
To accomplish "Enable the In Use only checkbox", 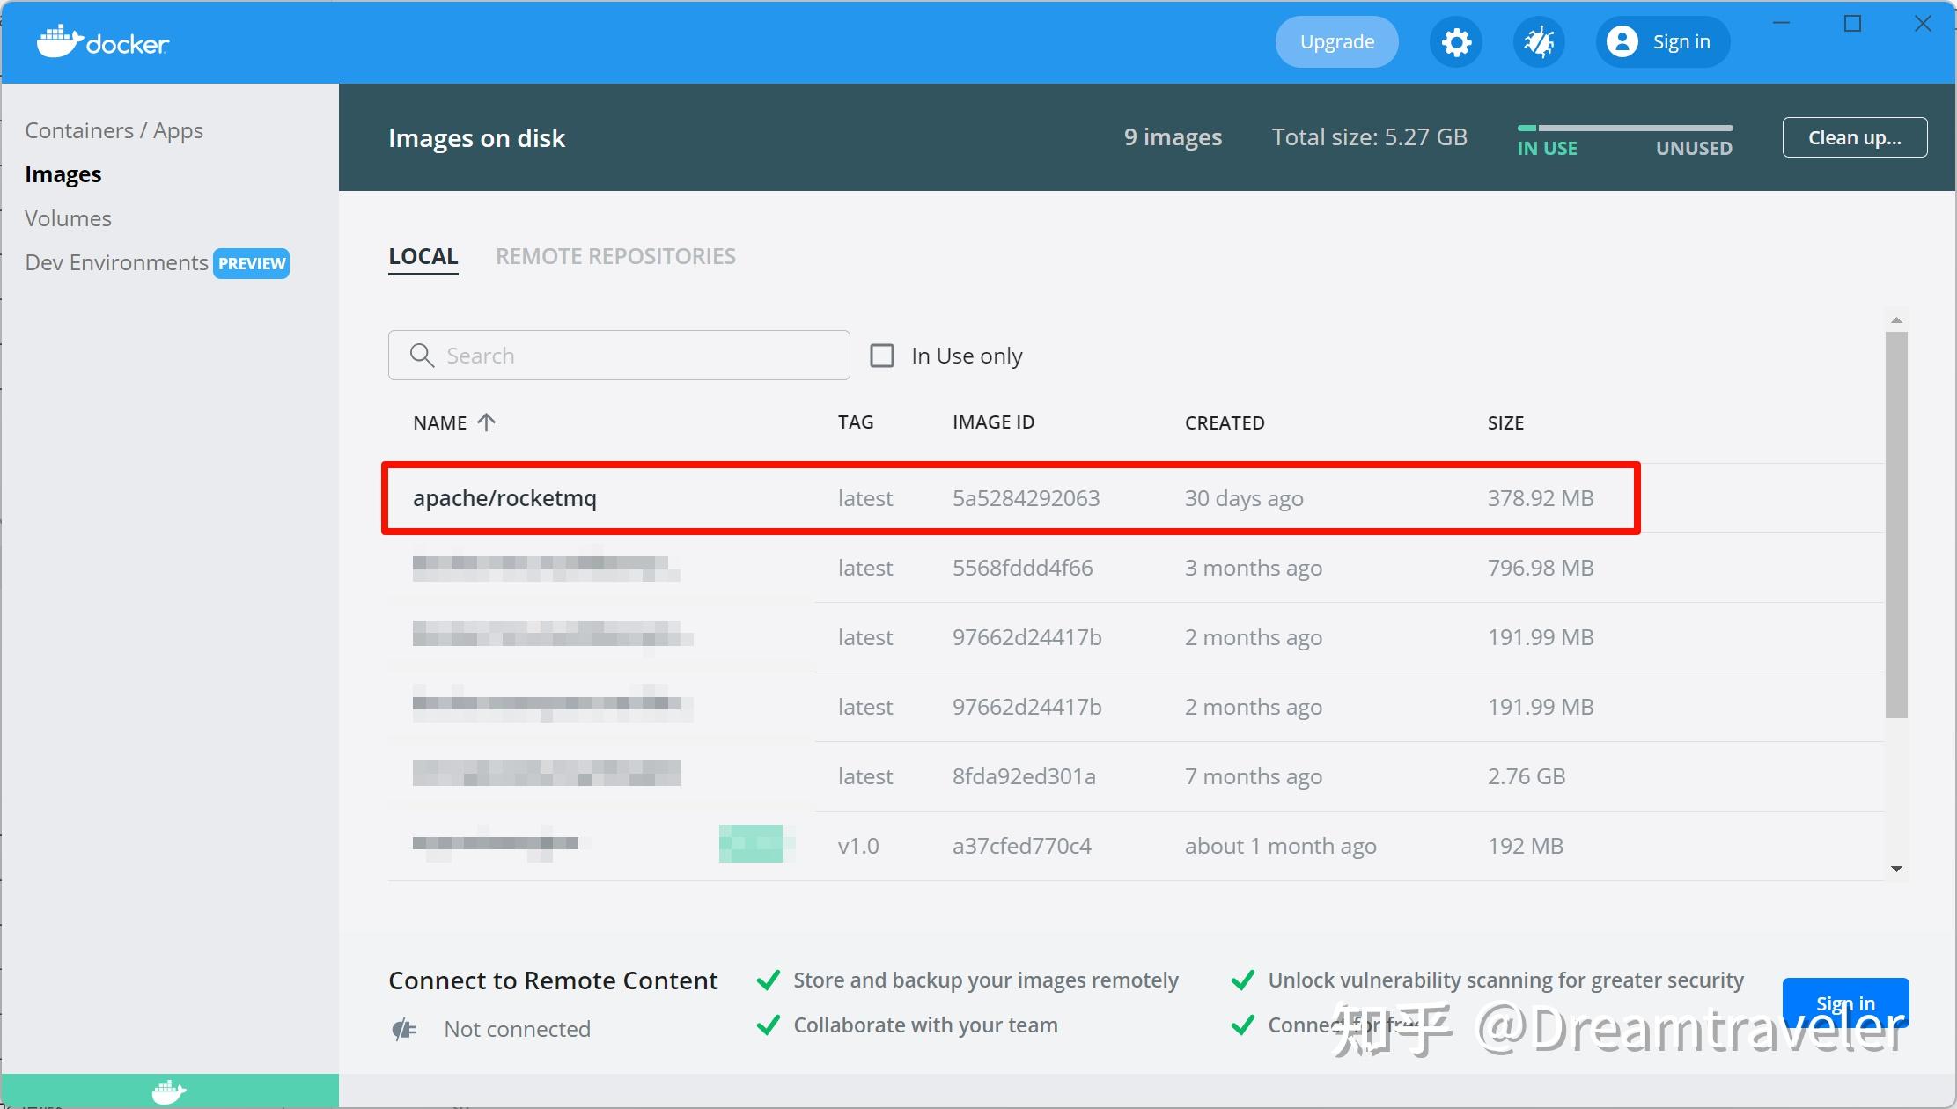I will (882, 355).
